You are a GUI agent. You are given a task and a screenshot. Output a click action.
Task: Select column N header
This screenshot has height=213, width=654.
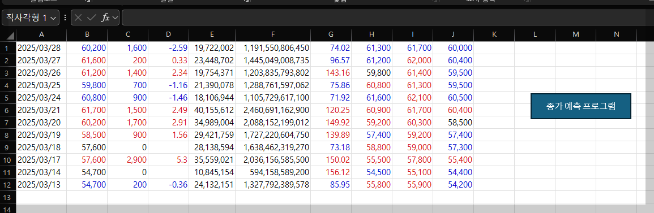(617, 34)
